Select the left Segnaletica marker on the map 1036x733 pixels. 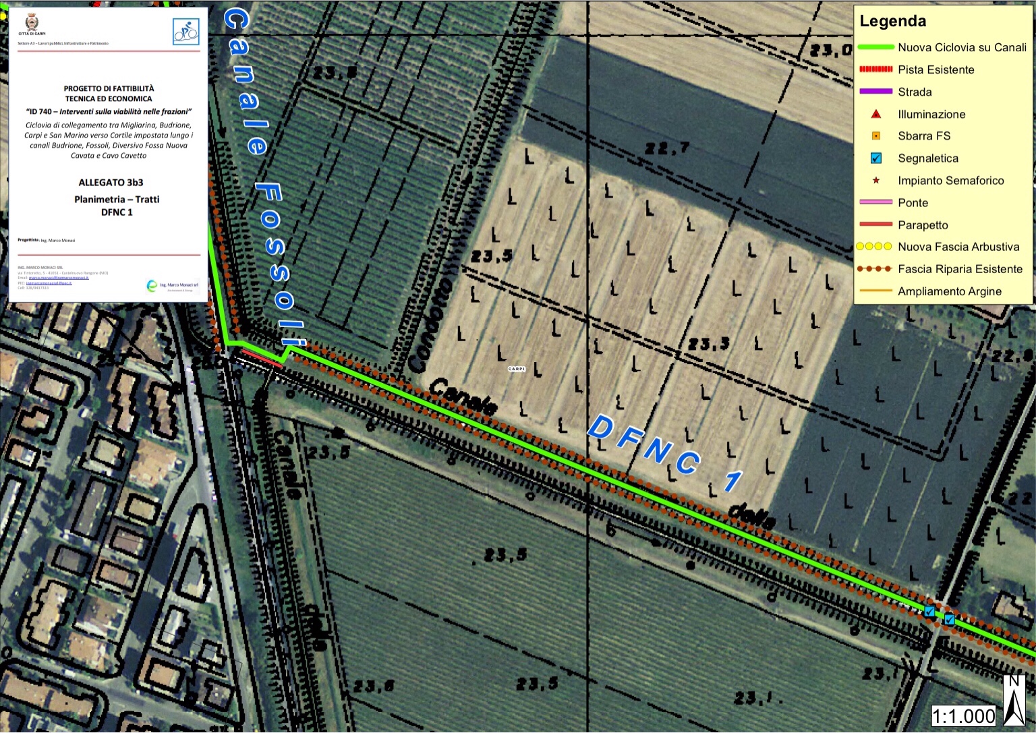(x=929, y=612)
